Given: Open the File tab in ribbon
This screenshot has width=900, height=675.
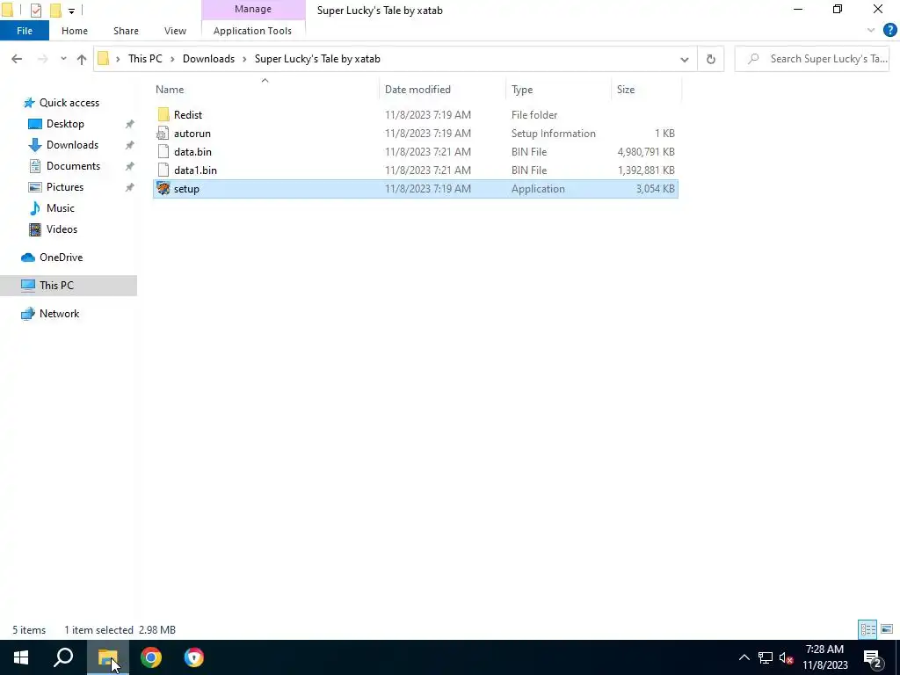Looking at the screenshot, I should click(x=25, y=31).
